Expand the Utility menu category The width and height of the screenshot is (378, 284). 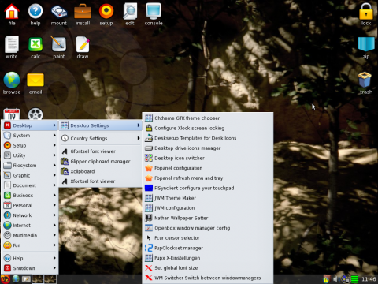[x=30, y=155]
